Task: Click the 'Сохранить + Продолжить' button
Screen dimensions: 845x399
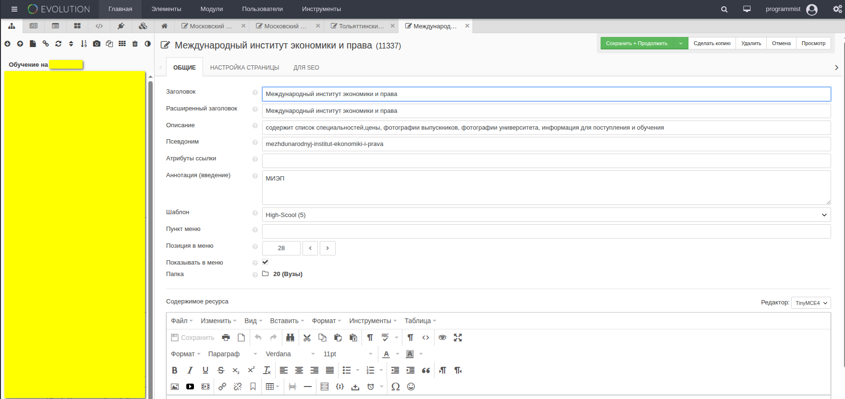Action: [637, 43]
